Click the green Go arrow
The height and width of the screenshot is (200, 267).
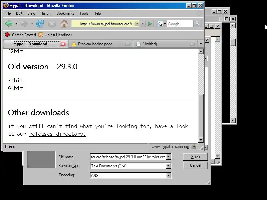(150, 24)
